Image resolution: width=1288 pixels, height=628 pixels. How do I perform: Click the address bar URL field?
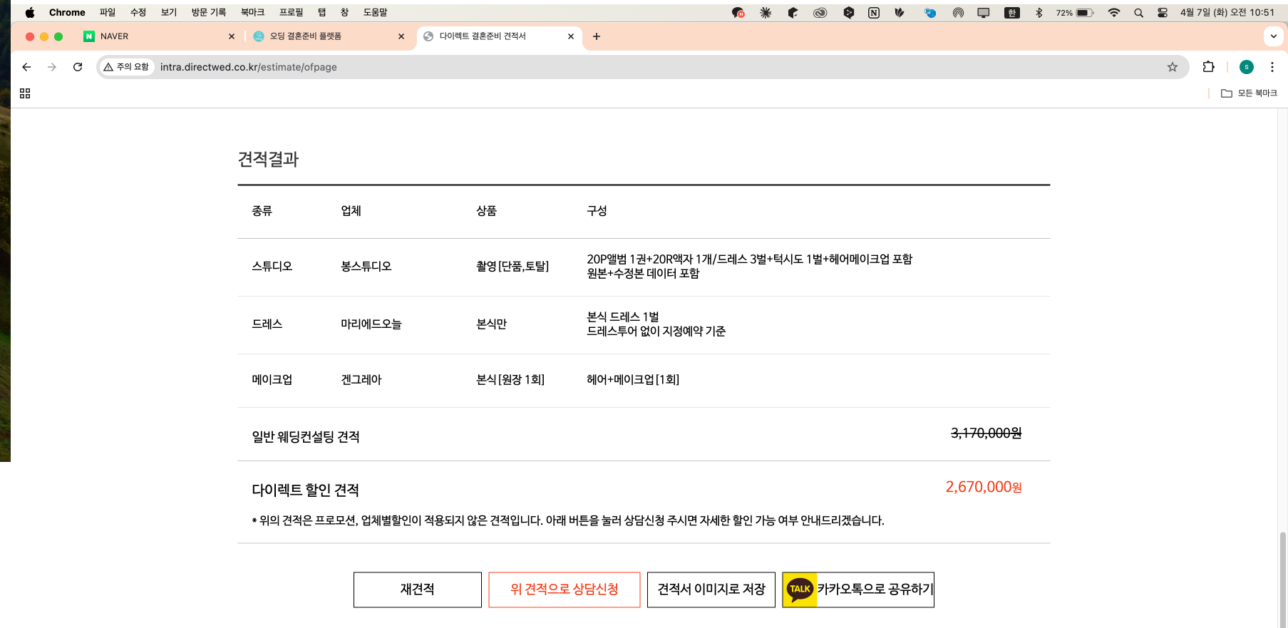642,67
